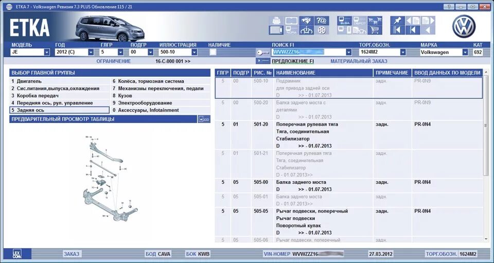Toggle table preview icon in ПРЕДВАРИТЕЛЬНЫЙ ПРОСМОТР header

click(204, 119)
